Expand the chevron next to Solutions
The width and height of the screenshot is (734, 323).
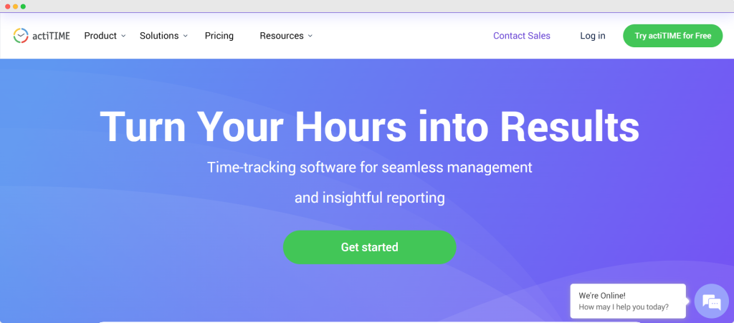185,36
